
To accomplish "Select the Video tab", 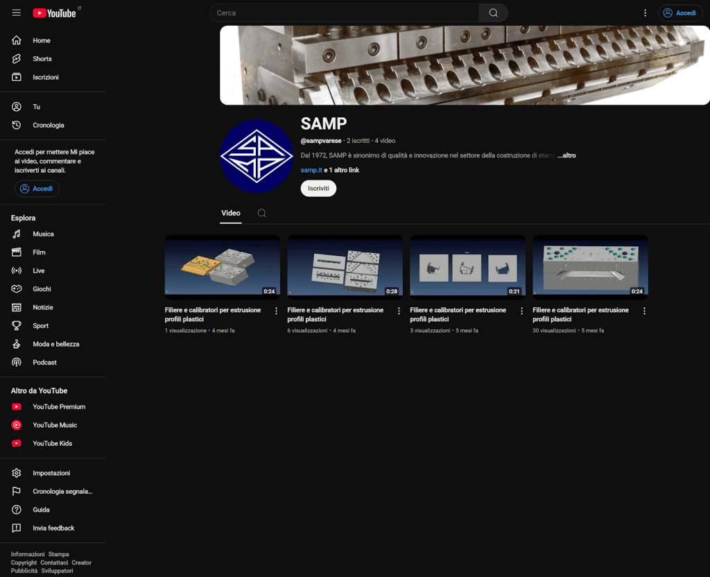I will 230,214.
